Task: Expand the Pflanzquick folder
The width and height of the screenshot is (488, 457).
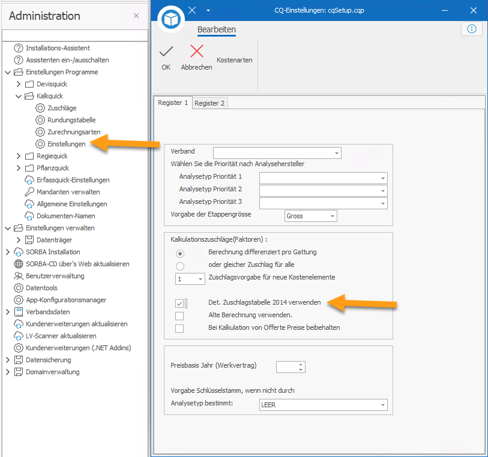Action: pyautogui.click(x=19, y=168)
